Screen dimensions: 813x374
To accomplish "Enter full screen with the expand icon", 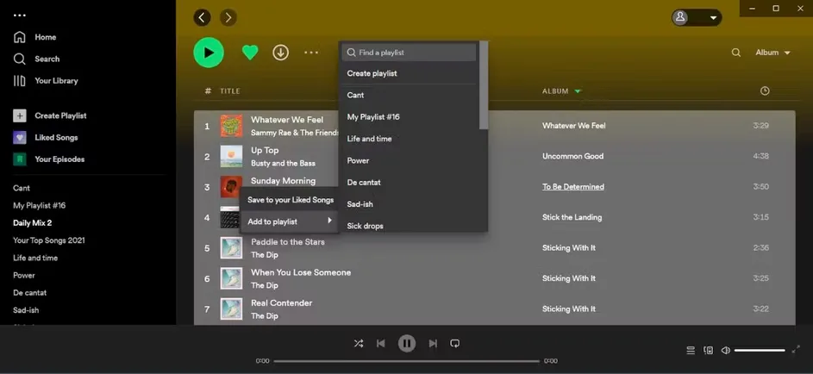I will pyautogui.click(x=796, y=350).
